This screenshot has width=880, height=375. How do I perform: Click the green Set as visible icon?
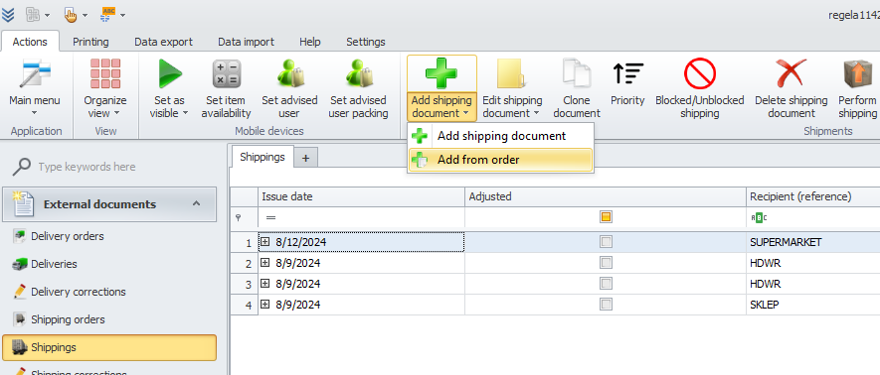170,73
